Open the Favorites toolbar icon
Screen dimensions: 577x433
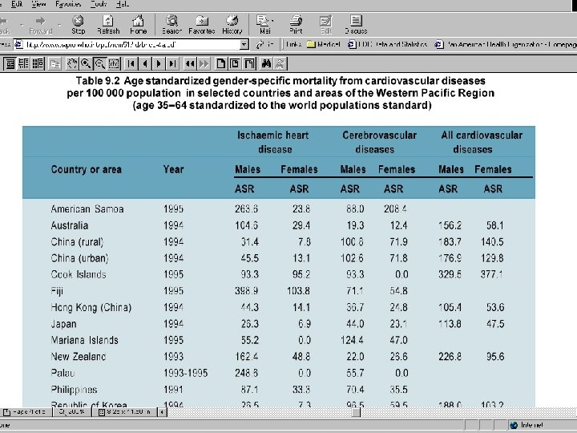tap(202, 25)
